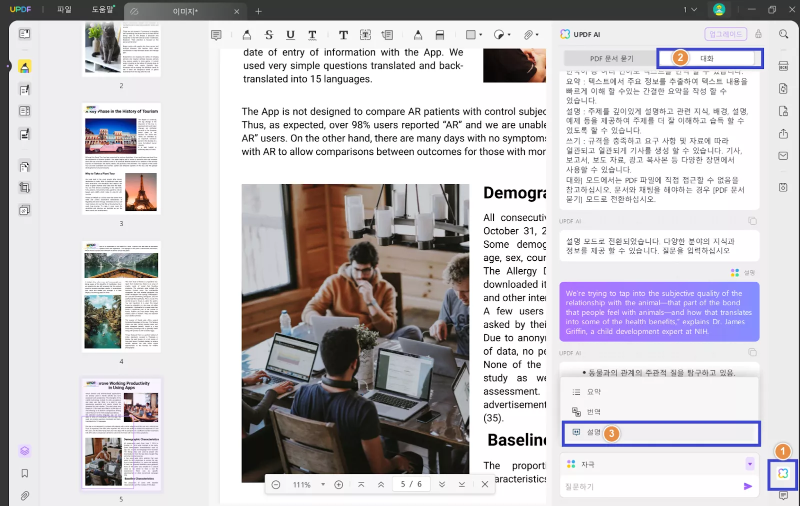Open the protect PDF icon in right sidebar

[x=783, y=111]
